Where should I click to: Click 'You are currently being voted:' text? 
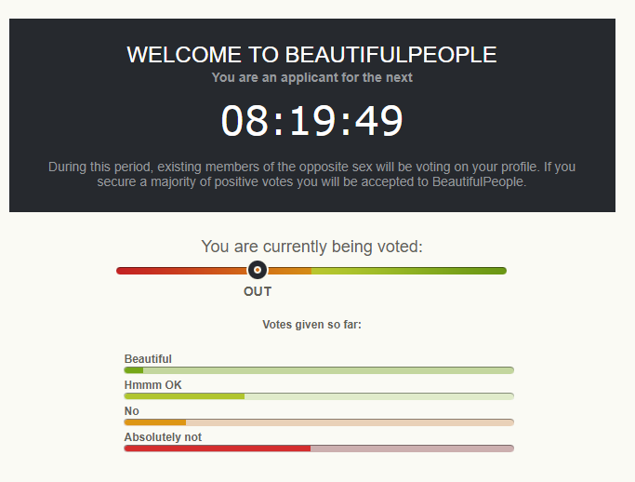pyautogui.click(x=312, y=247)
